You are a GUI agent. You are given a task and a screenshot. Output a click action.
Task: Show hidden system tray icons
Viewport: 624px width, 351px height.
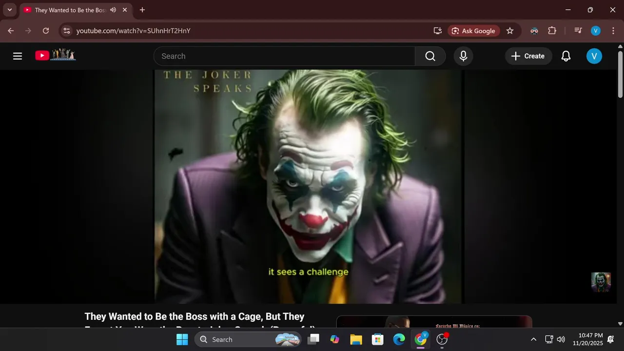coord(533,339)
